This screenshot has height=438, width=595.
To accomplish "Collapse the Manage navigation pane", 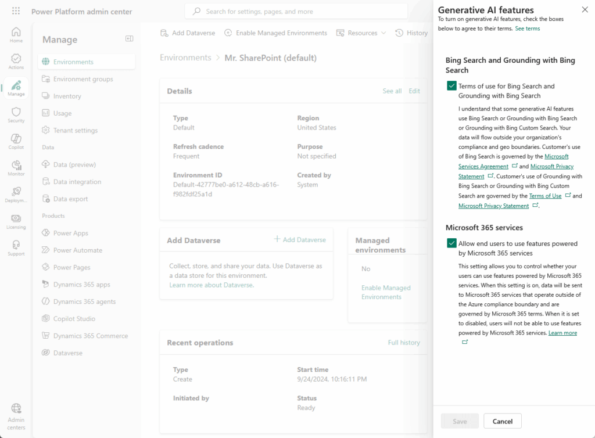I will pyautogui.click(x=129, y=39).
